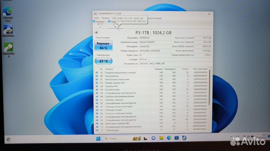
Task: Click the Атрибут column header
Action: click(109, 69)
